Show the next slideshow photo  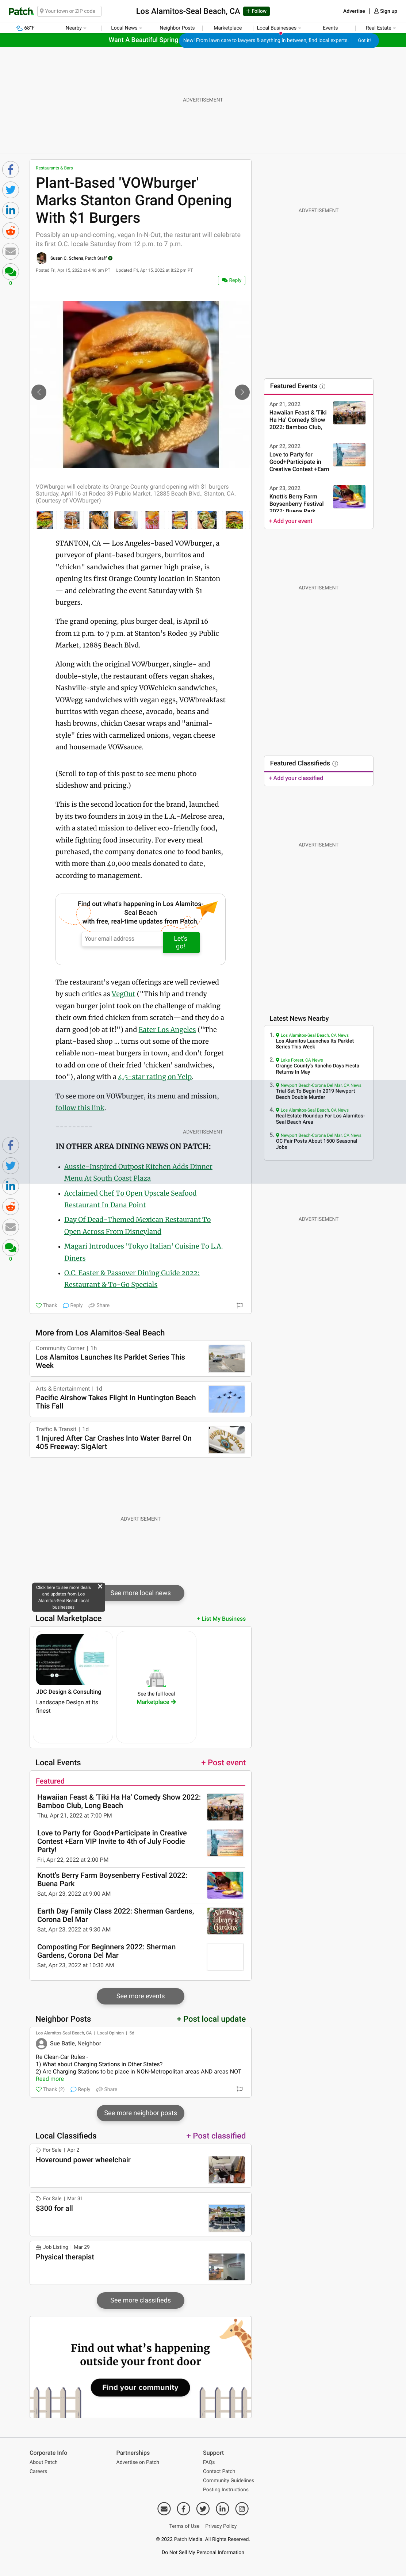(x=242, y=392)
